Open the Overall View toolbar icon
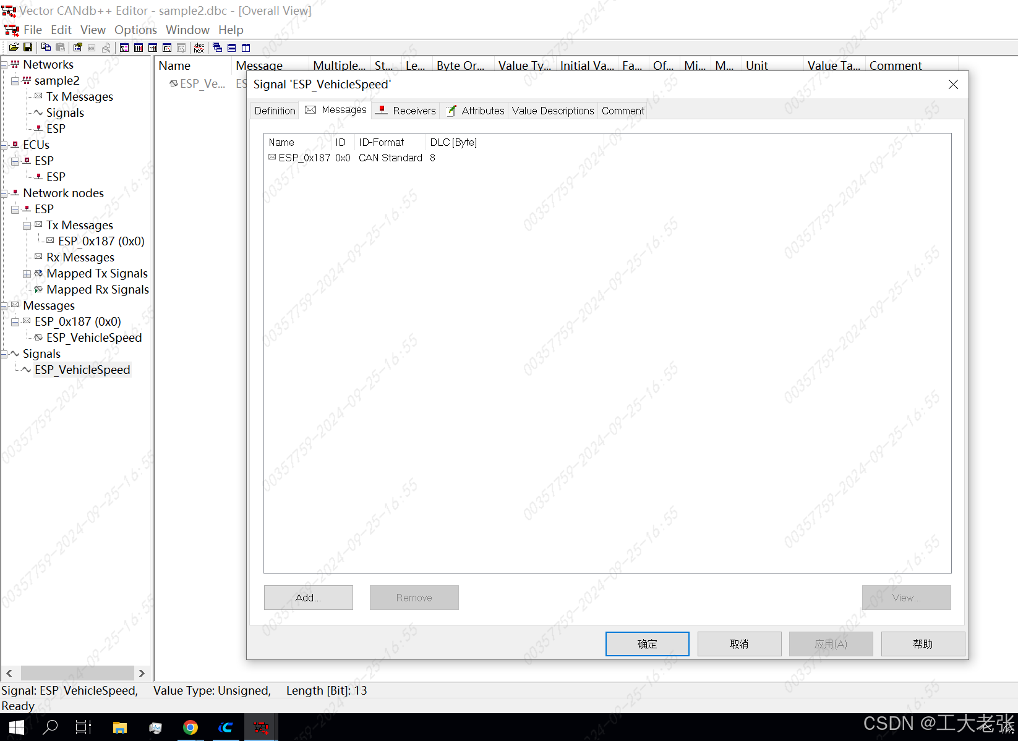Image resolution: width=1018 pixels, height=741 pixels. click(124, 48)
